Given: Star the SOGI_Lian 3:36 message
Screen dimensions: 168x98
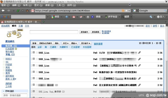Looking at the screenshot, I should point(37,53).
